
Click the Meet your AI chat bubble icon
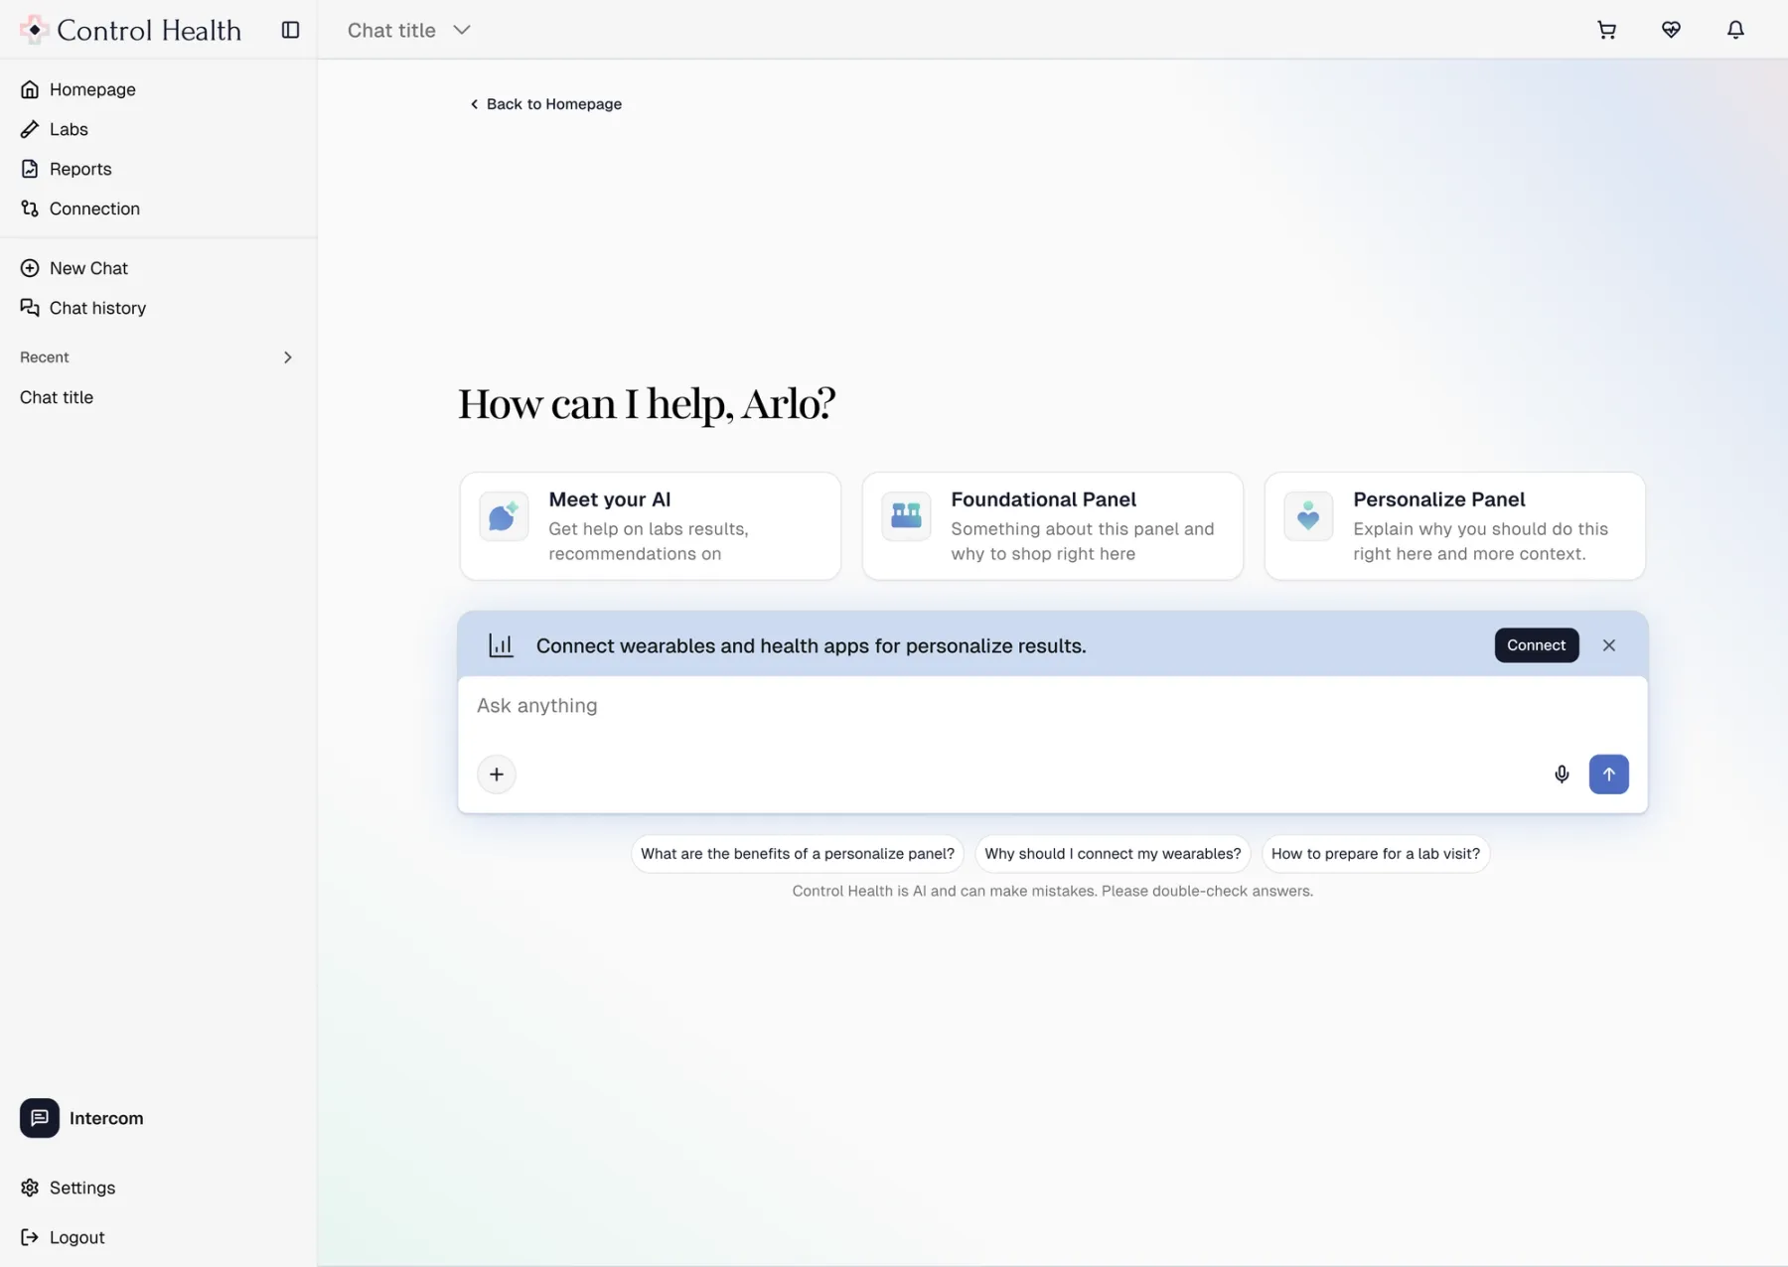pyautogui.click(x=504, y=515)
